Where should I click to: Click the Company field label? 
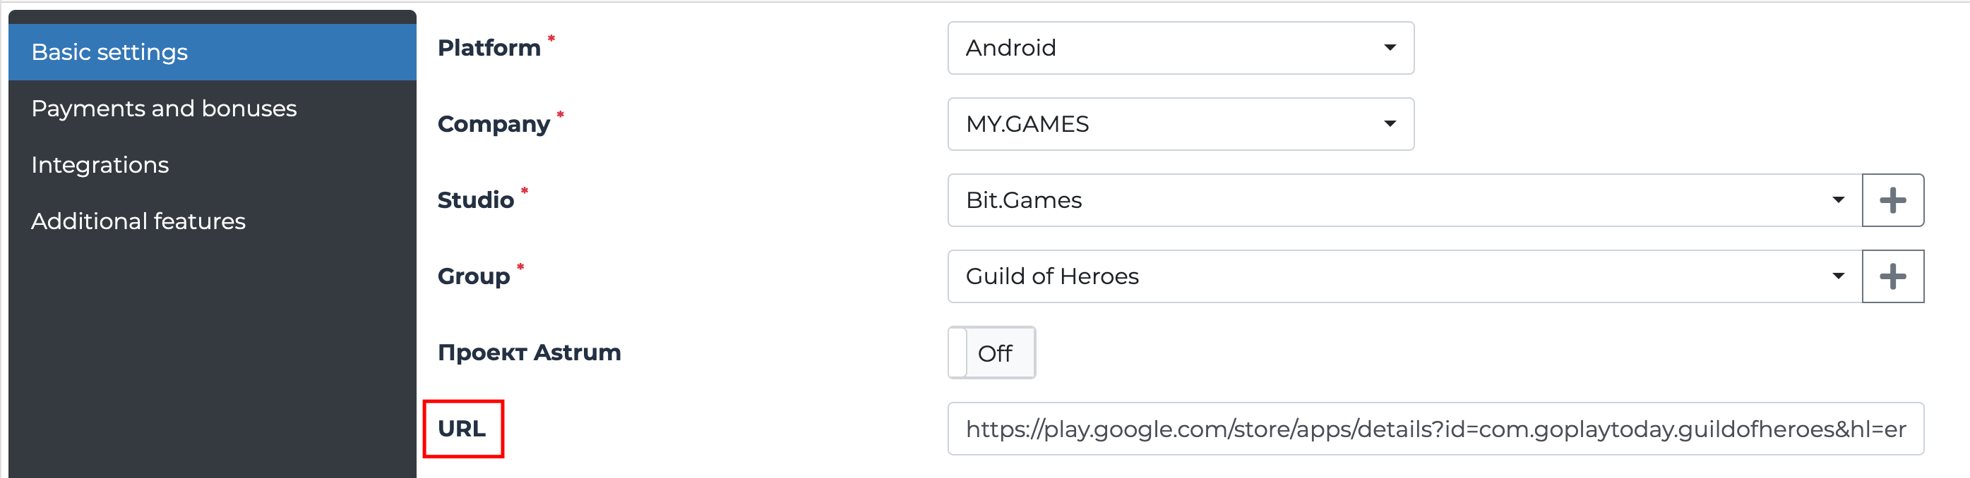494,125
